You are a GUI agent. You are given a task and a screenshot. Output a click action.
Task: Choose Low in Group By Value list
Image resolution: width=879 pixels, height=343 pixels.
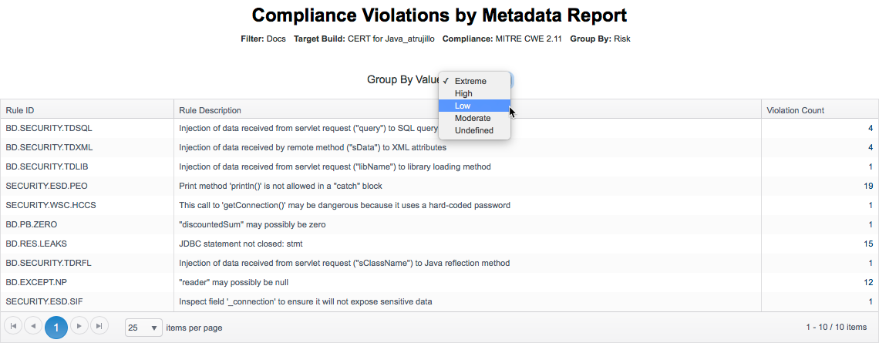coord(474,106)
